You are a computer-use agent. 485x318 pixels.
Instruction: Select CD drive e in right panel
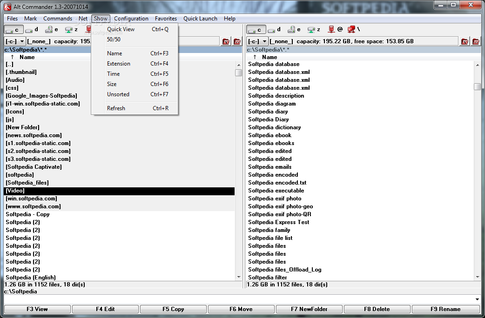[294, 30]
